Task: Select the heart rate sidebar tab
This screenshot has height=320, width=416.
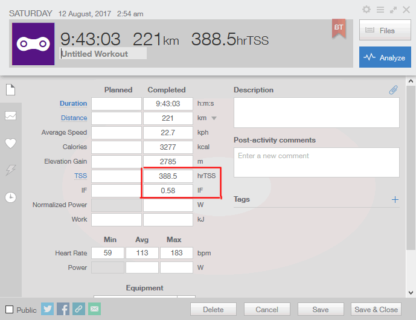Action: coord(11,143)
